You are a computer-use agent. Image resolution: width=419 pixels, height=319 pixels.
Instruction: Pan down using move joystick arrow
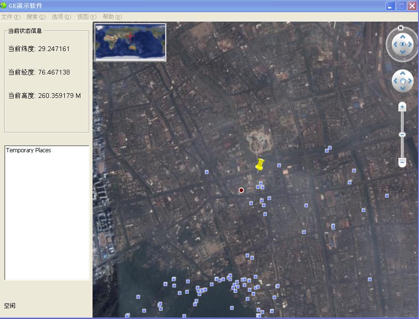[403, 88]
